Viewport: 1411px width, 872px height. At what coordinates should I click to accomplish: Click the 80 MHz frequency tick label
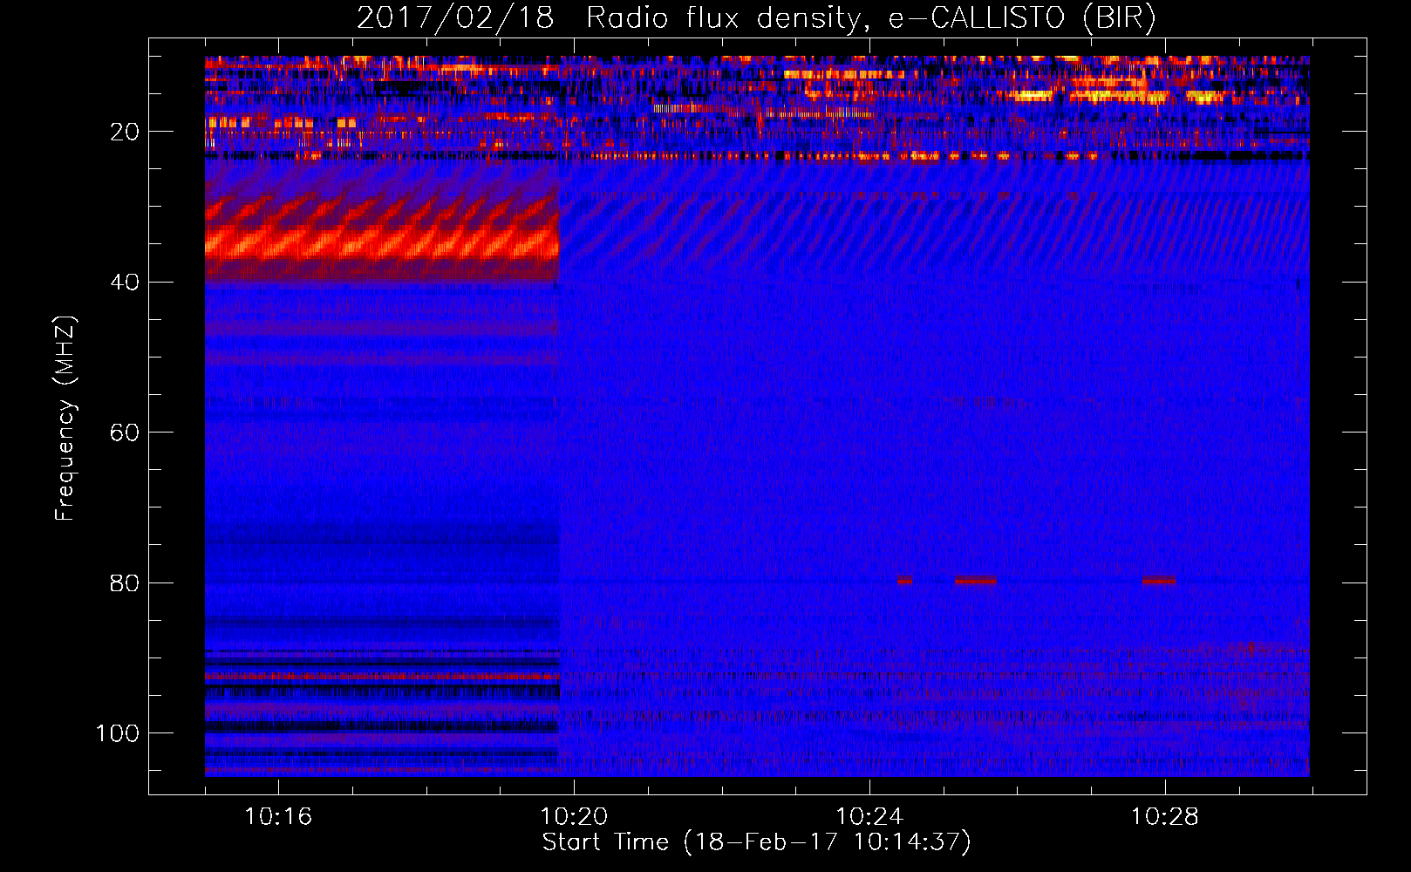click(125, 582)
